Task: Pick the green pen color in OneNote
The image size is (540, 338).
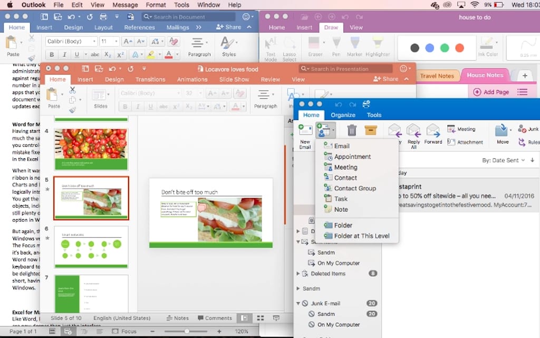Action: pyautogui.click(x=445, y=48)
